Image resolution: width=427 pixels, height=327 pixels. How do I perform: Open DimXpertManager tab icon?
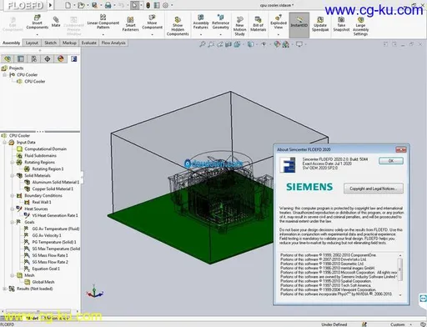pyautogui.click(x=48, y=58)
